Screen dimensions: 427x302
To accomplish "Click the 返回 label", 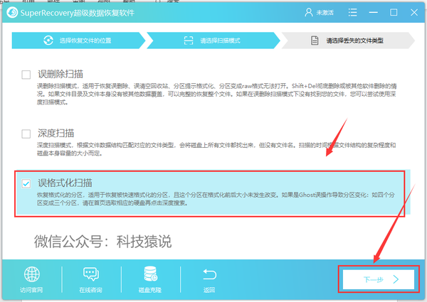I will pos(209,290).
